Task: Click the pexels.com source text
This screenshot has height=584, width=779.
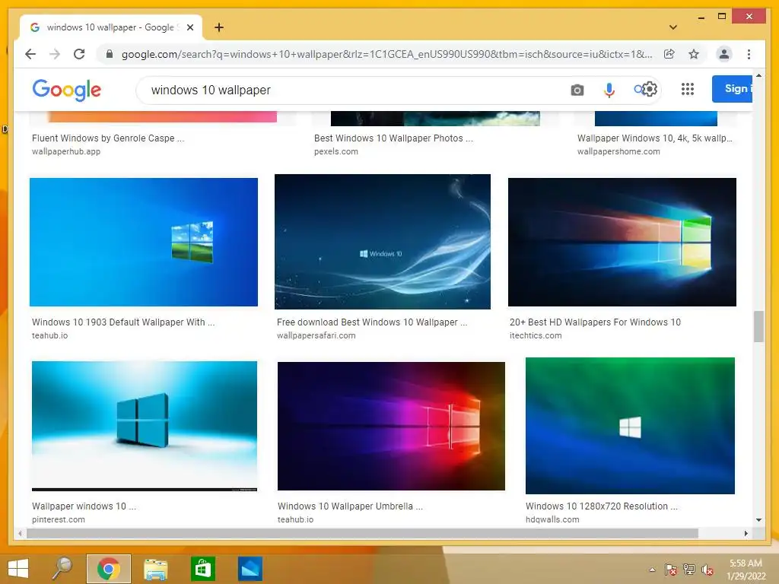Action: coord(335,151)
